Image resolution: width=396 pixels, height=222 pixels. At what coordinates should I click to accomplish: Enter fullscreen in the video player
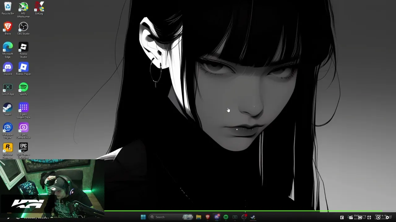(369, 217)
